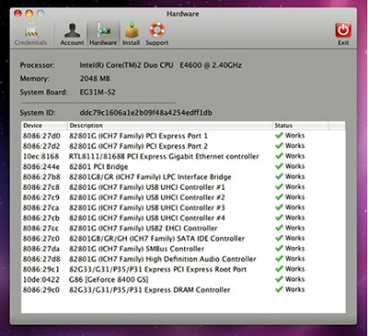368x336 pixels.
Task: Select the Hardware toolbar icon
Action: (x=103, y=34)
